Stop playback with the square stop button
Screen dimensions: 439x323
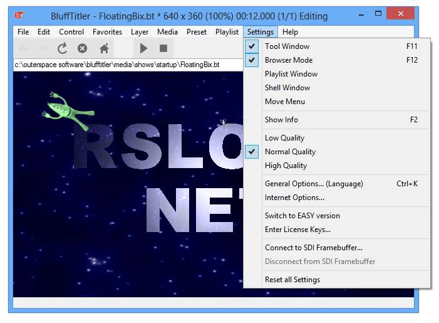pyautogui.click(x=163, y=48)
